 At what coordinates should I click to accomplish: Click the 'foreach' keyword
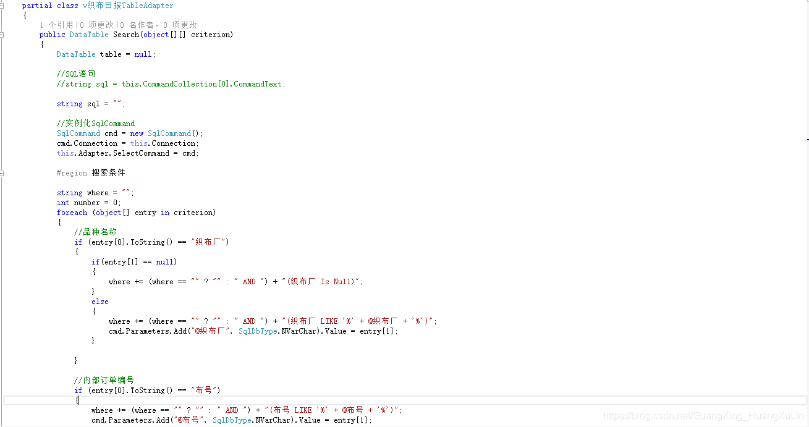coord(72,213)
